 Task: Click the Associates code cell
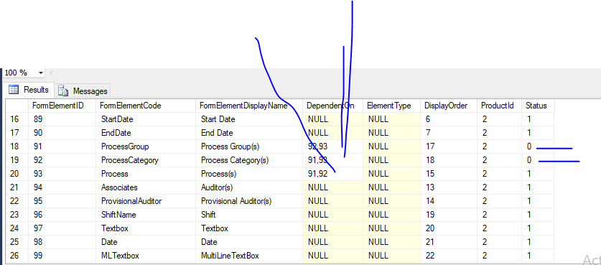(x=146, y=187)
